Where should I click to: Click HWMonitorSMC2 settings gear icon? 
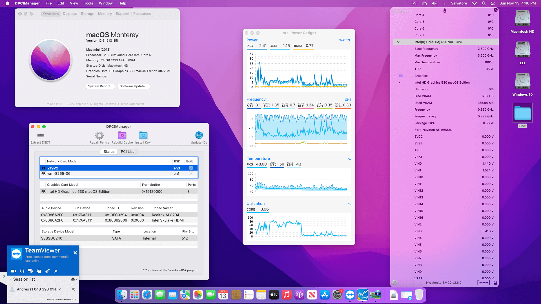point(395,283)
